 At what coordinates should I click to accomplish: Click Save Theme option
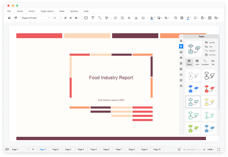(211, 55)
